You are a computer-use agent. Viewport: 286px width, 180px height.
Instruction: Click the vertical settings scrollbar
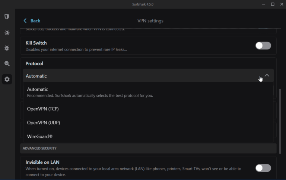(280, 112)
